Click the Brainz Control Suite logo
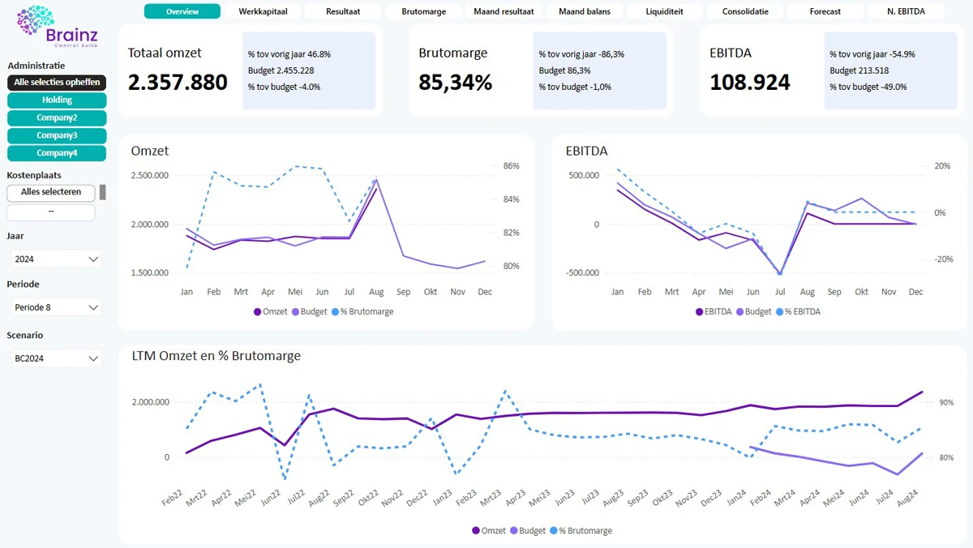The width and height of the screenshot is (973, 548). (56, 27)
